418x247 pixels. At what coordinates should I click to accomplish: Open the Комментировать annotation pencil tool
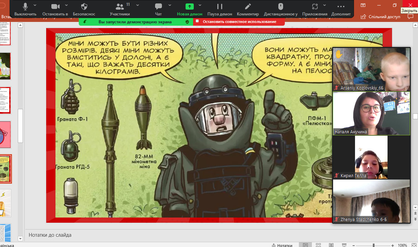[x=248, y=9]
